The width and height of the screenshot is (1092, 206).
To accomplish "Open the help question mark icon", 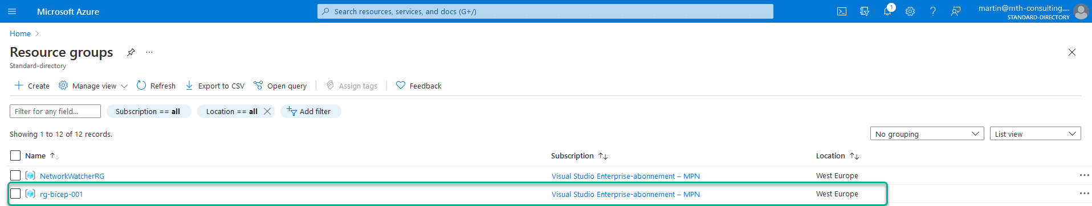I will 933,11.
